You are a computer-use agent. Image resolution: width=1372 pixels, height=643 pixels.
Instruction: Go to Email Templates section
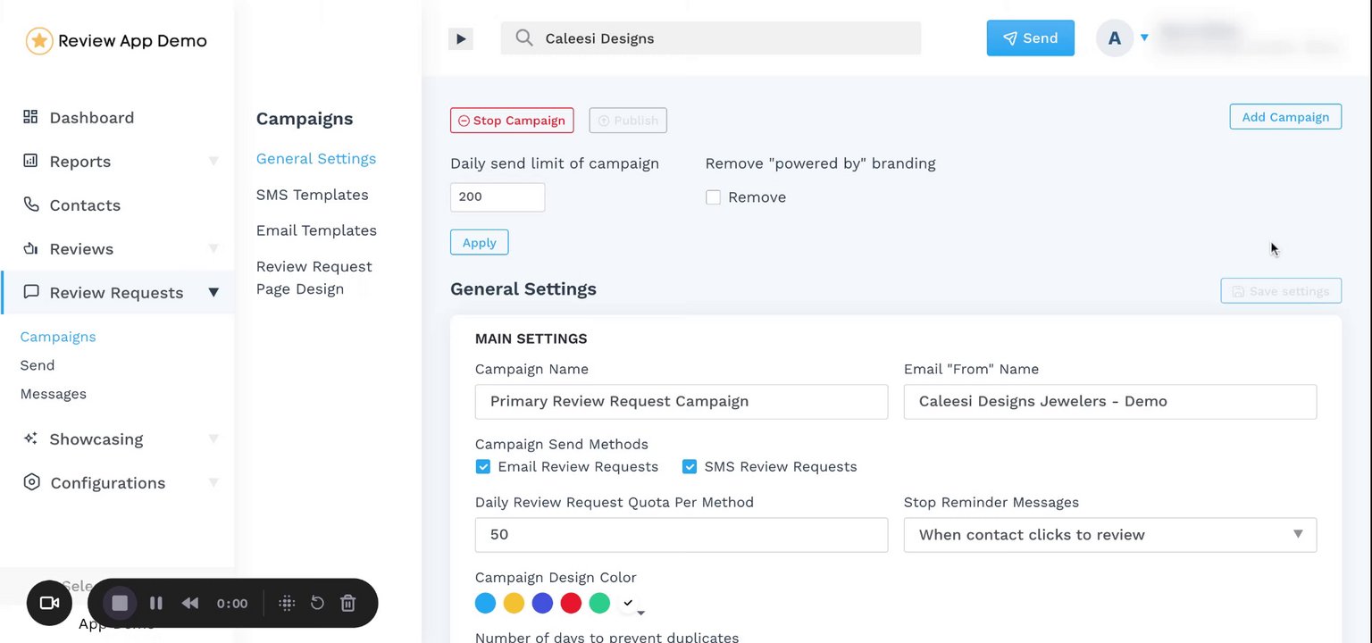316,230
